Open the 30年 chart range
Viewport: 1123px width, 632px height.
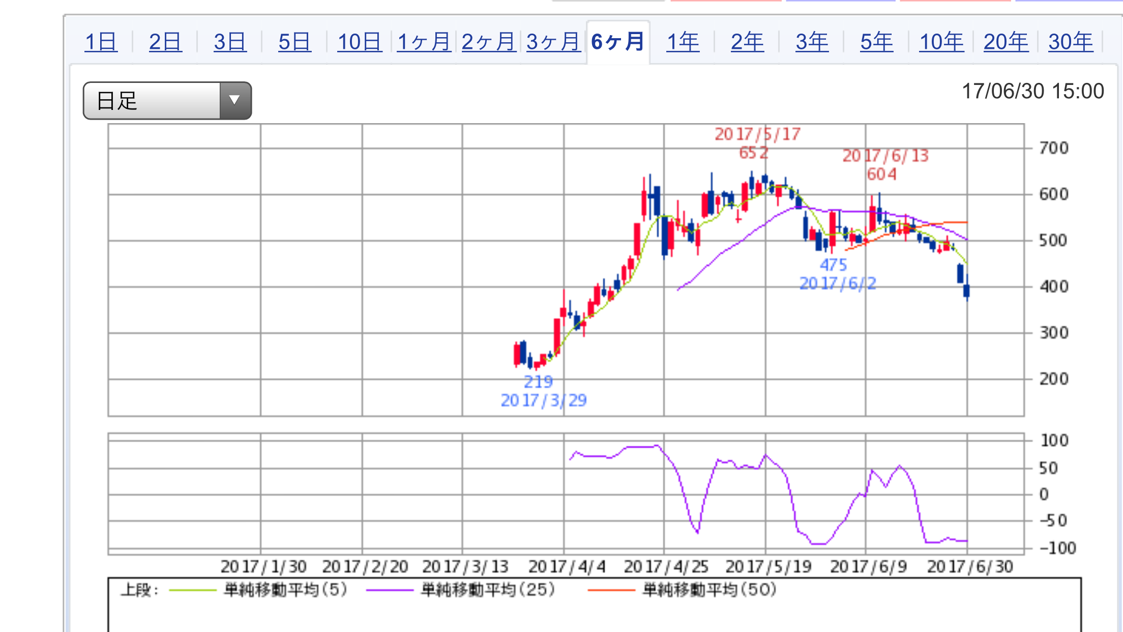tap(1070, 42)
